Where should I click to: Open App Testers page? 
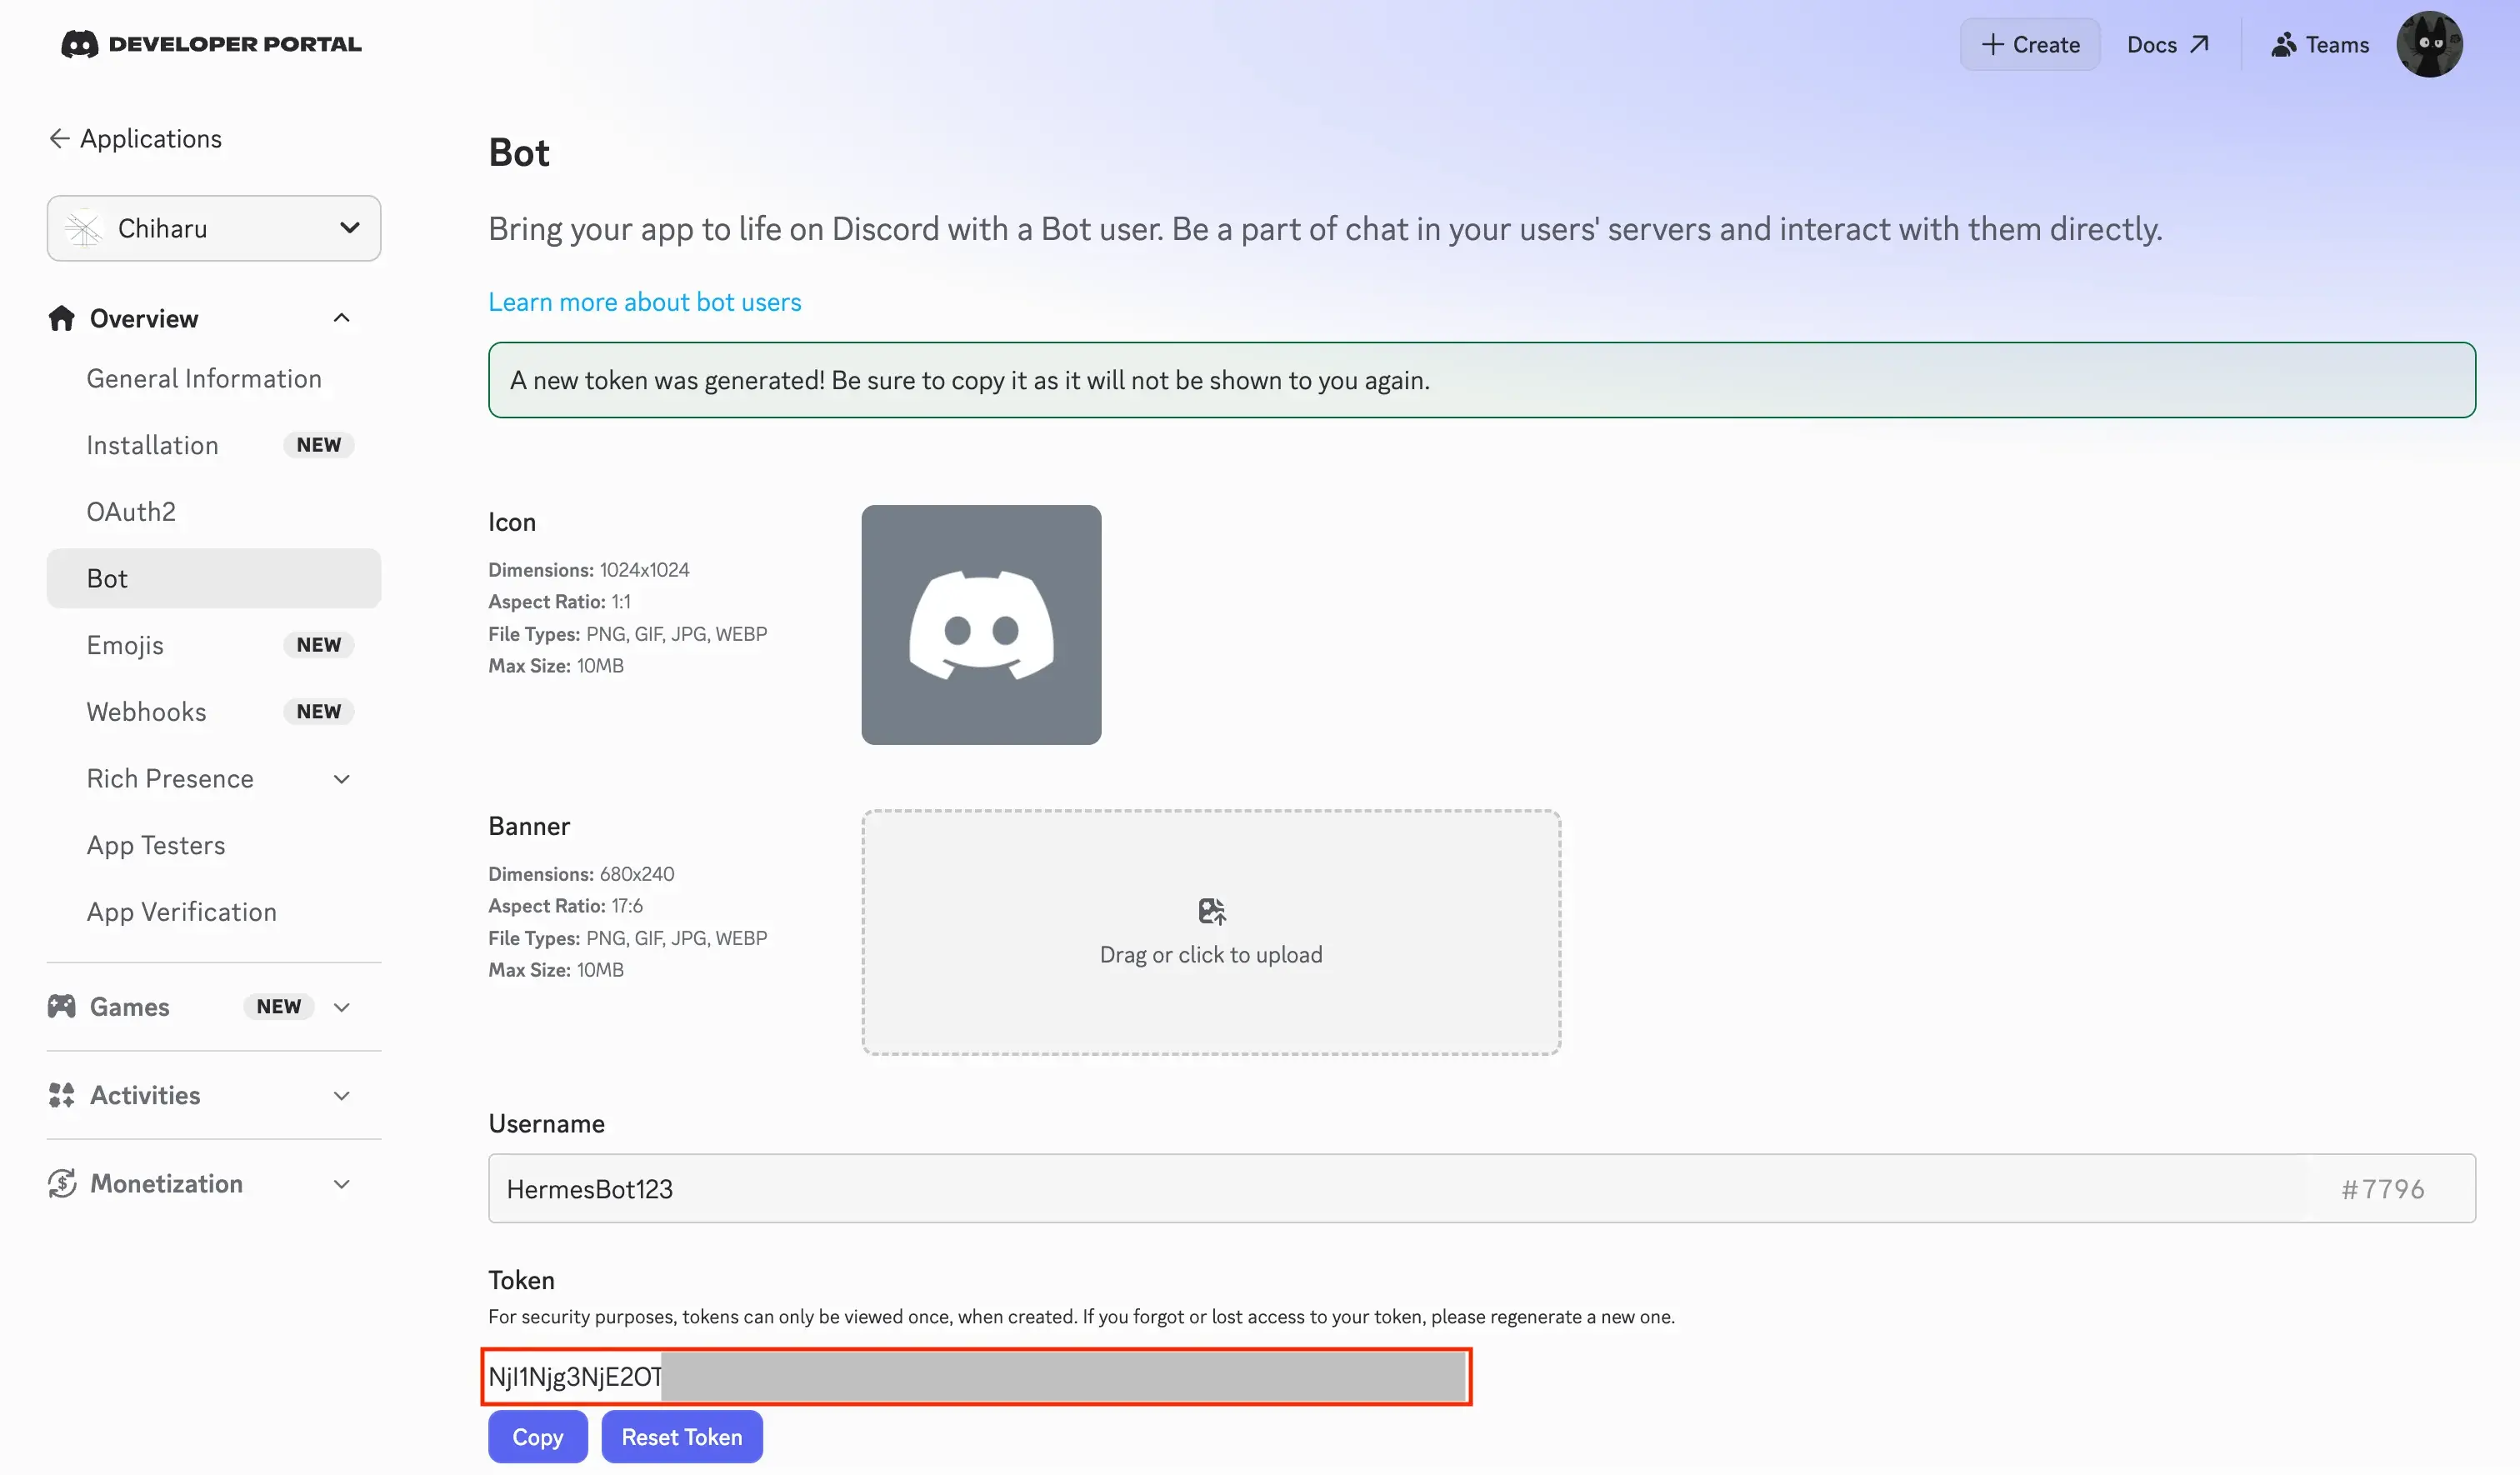click(x=156, y=846)
